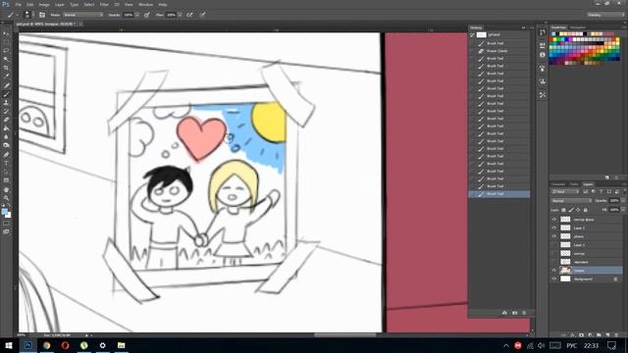Select the Brush tool in the toolbox
The width and height of the screenshot is (628, 353).
[6, 94]
